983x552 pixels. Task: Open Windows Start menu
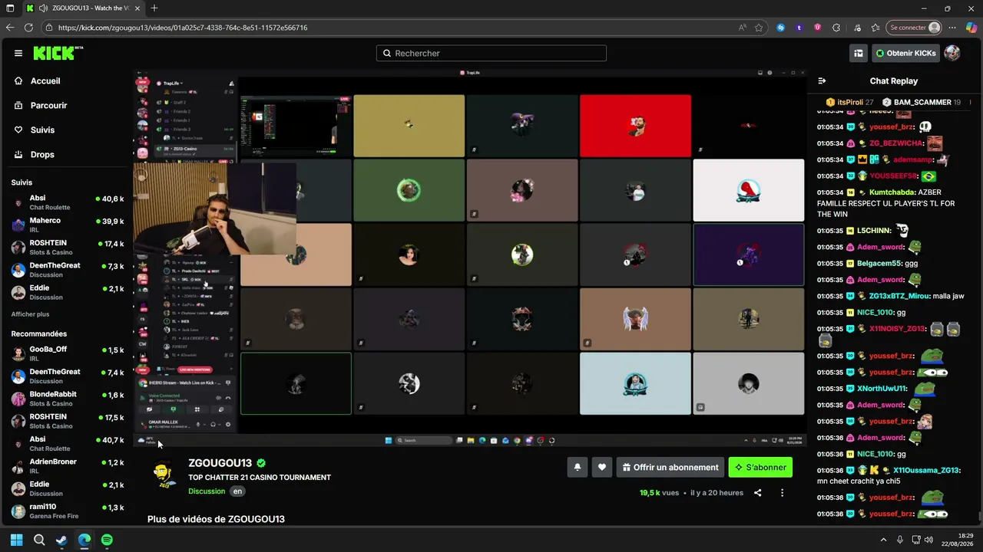(x=16, y=540)
